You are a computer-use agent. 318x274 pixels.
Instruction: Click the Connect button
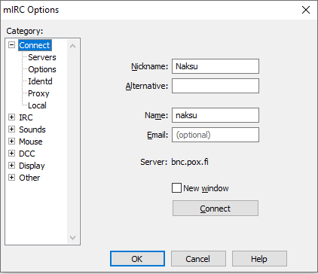coord(216,209)
